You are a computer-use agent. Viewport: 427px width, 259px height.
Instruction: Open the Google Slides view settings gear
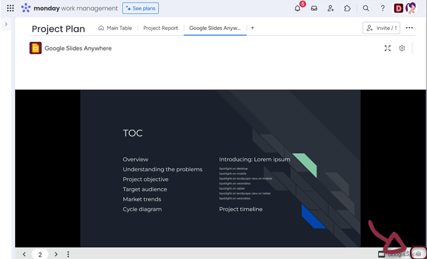[402, 48]
